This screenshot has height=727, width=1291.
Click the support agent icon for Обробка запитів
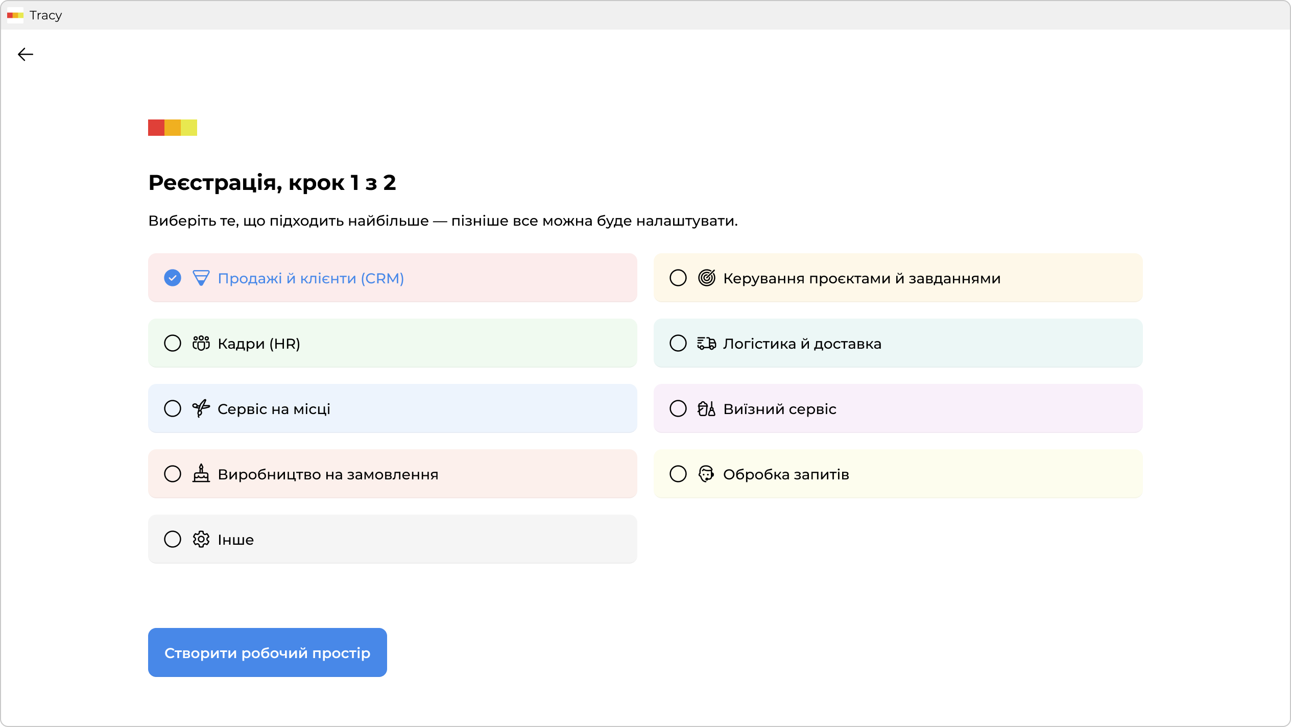[706, 474]
